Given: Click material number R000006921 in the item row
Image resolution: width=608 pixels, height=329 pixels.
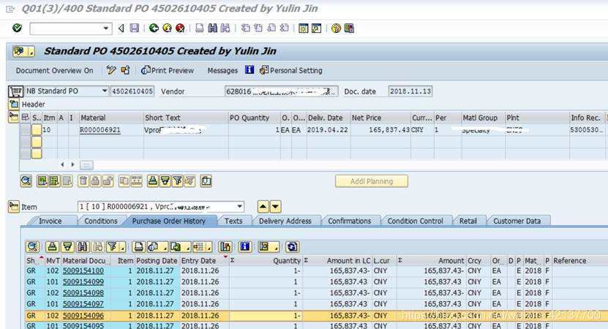Looking at the screenshot, I should coord(100,130).
